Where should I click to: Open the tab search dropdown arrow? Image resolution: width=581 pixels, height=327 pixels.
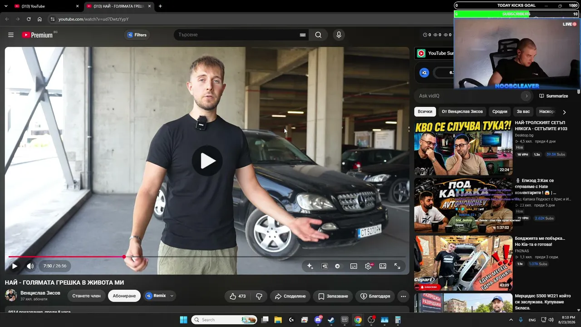coord(6,6)
